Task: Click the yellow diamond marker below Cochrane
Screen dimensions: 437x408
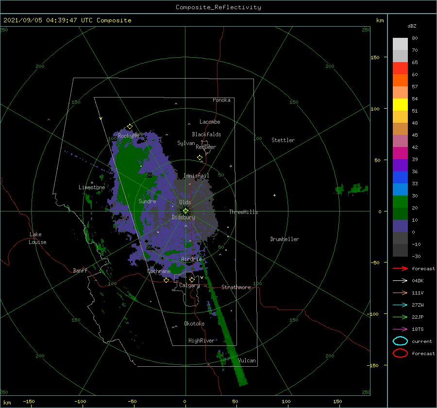Action: pyautogui.click(x=167, y=280)
